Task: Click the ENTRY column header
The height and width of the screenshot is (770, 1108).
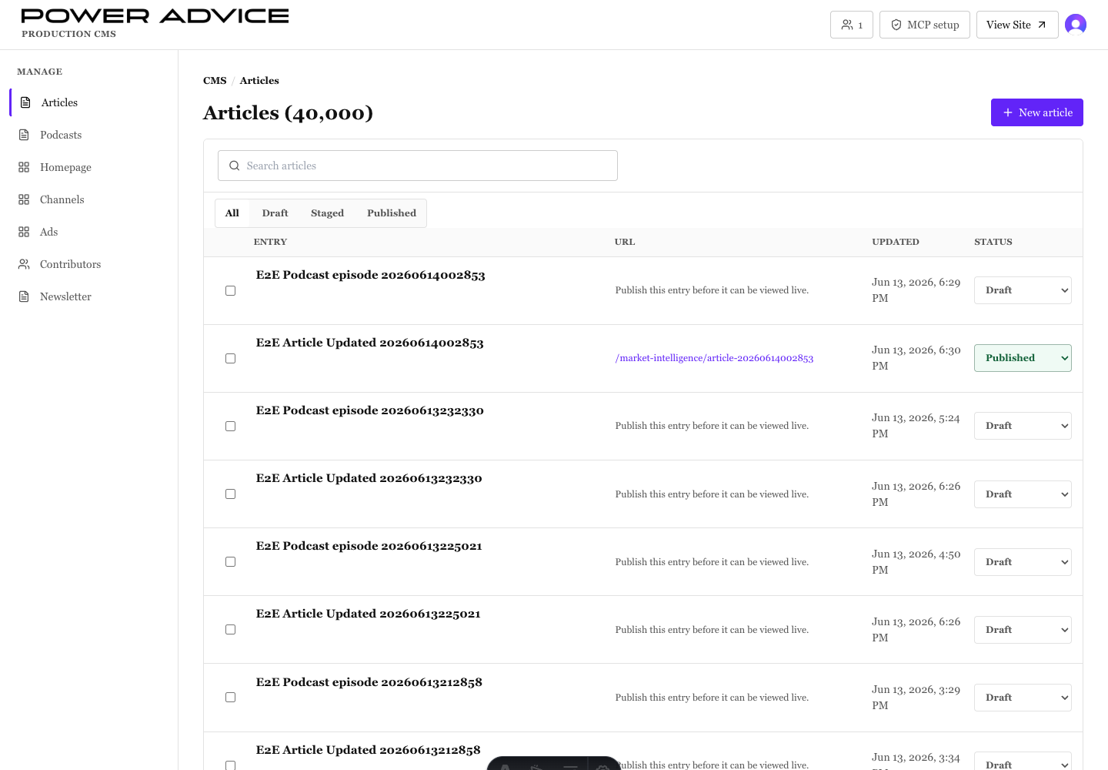Action: tap(270, 242)
